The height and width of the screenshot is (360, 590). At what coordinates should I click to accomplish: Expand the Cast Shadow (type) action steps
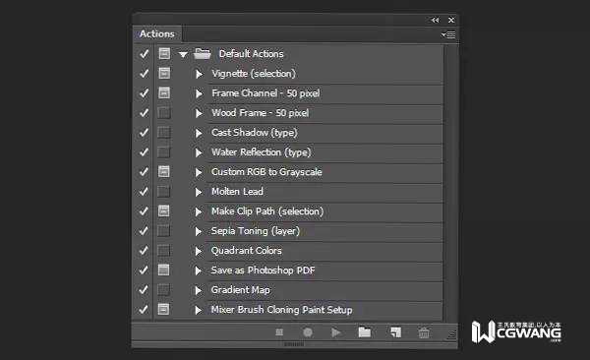pyautogui.click(x=199, y=133)
